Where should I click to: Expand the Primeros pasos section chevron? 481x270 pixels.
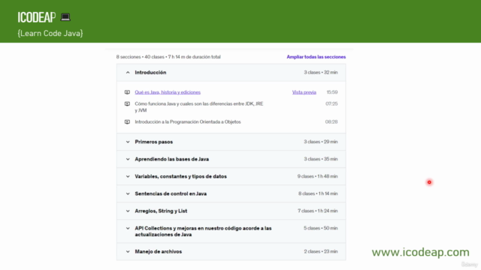[x=128, y=142]
